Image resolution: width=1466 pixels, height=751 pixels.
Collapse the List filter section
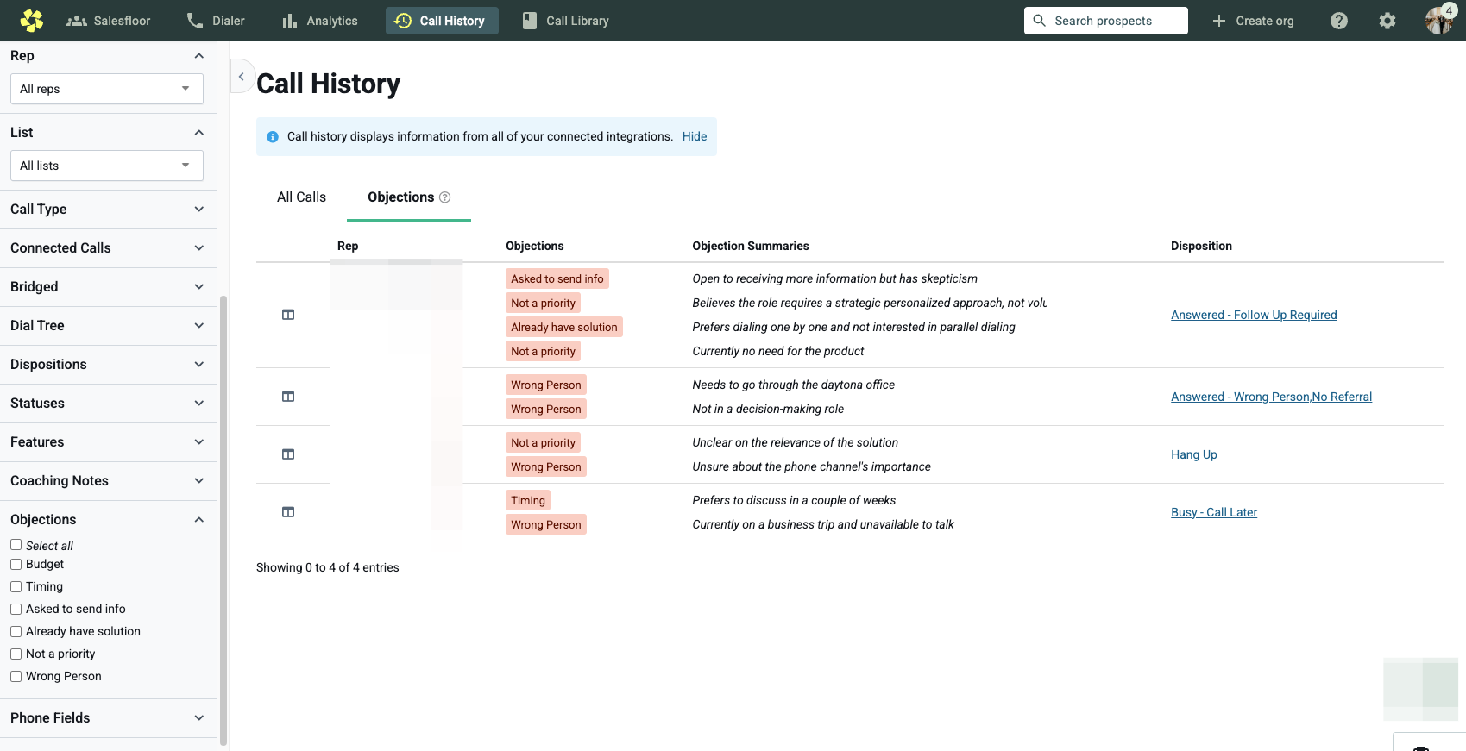tap(199, 133)
